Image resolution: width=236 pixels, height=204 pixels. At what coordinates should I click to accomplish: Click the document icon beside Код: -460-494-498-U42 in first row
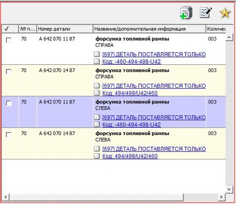pyautogui.click(x=97, y=61)
